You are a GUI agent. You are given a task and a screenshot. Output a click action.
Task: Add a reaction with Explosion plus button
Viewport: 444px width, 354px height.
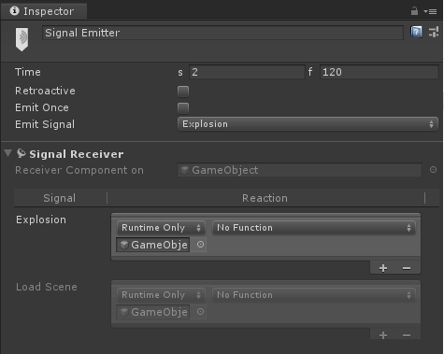coord(383,268)
